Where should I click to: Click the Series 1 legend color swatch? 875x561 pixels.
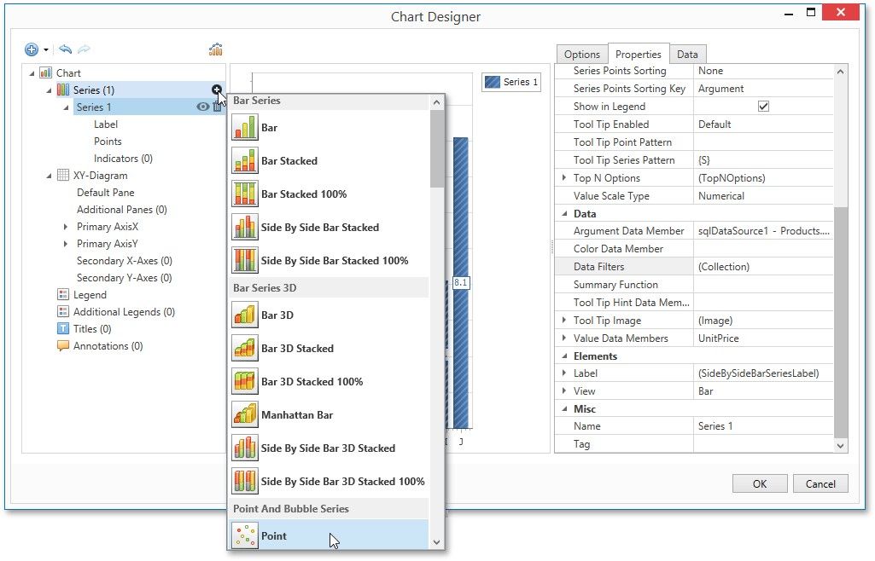tap(493, 83)
